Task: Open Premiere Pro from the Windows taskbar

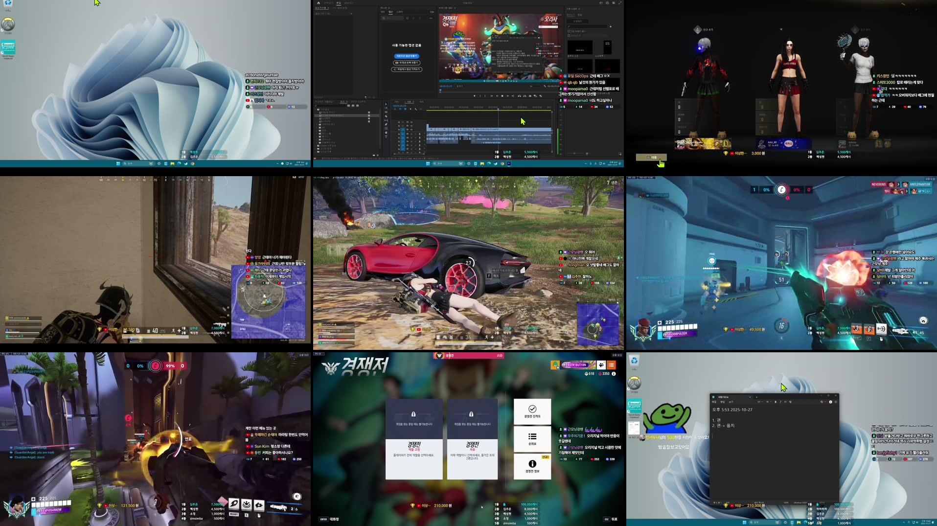Action: 508,163
